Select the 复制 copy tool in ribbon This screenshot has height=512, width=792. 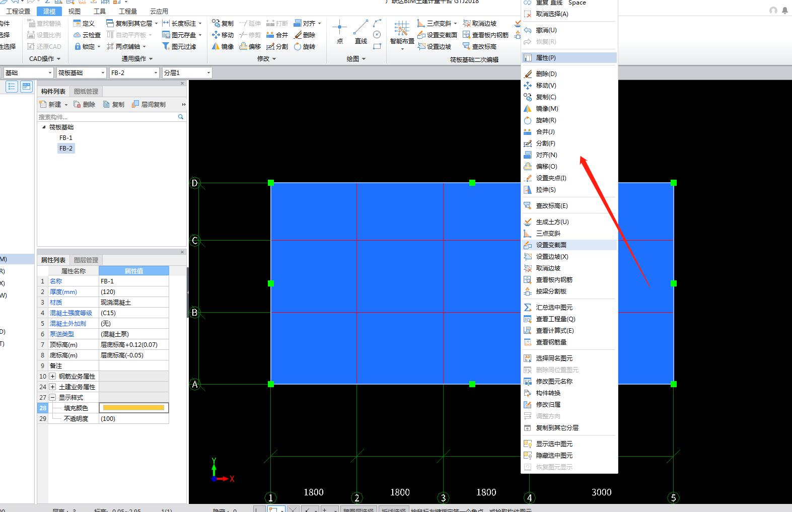tap(223, 23)
